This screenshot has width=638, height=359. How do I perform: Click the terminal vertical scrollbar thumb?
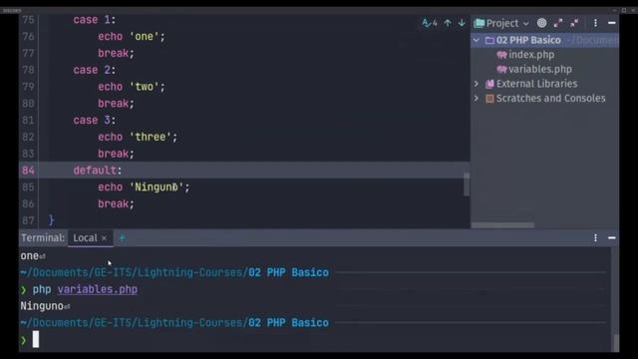click(616, 342)
